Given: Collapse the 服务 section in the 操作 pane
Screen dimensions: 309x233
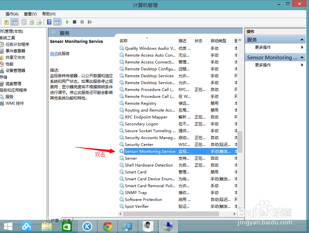Looking at the screenshot, I should pos(302,39).
